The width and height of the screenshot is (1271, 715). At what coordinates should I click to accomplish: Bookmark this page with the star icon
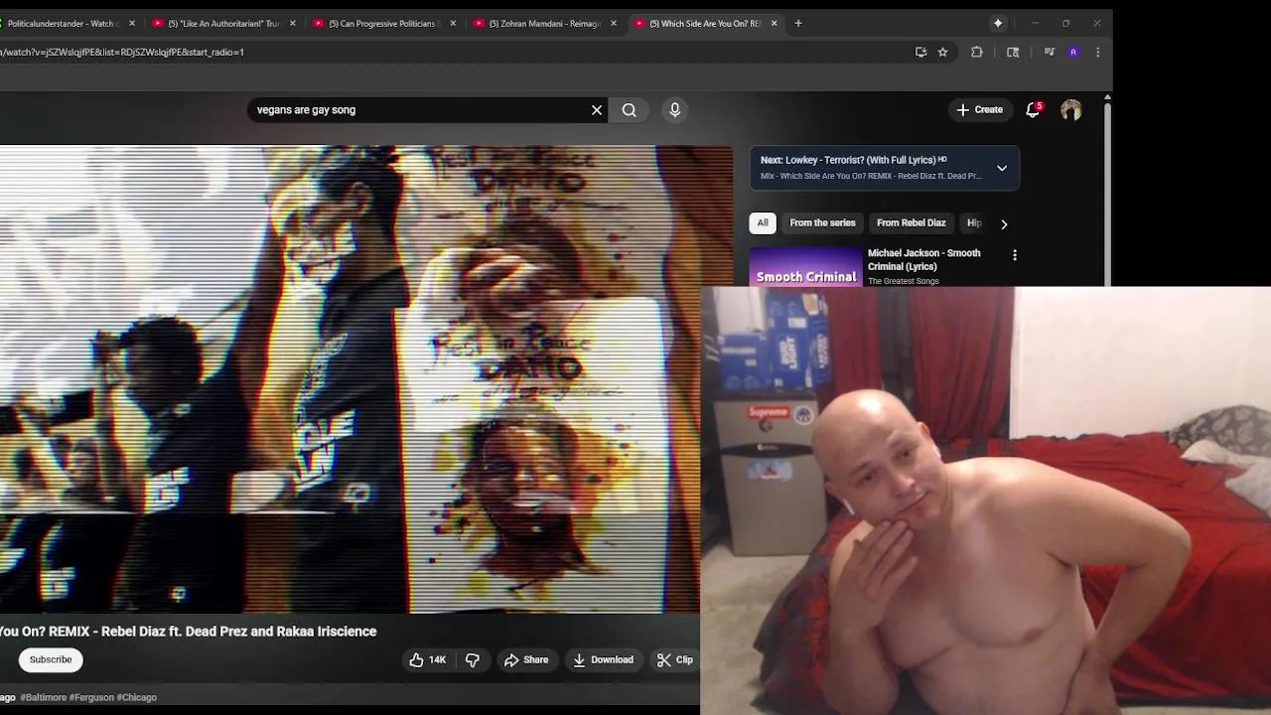pos(942,52)
